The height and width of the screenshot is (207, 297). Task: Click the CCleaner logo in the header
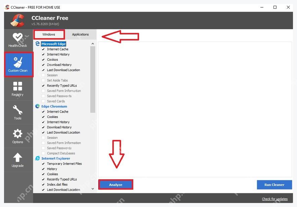coord(18,20)
